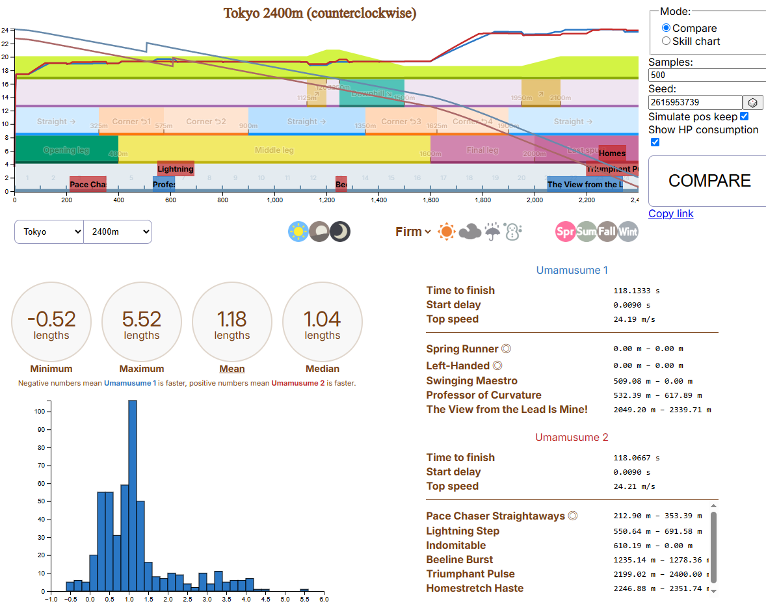766x608 pixels.
Task: Click Professor of Curvature skill name
Action: 484,395
